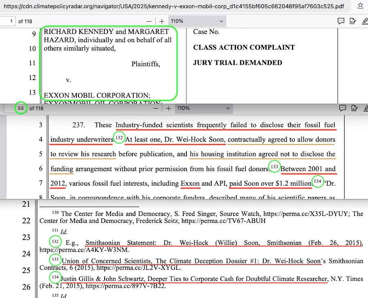This screenshot has width=368, height=298.
Task: Open the comment tool in the page 1 toolbar
Action: tap(341, 21)
